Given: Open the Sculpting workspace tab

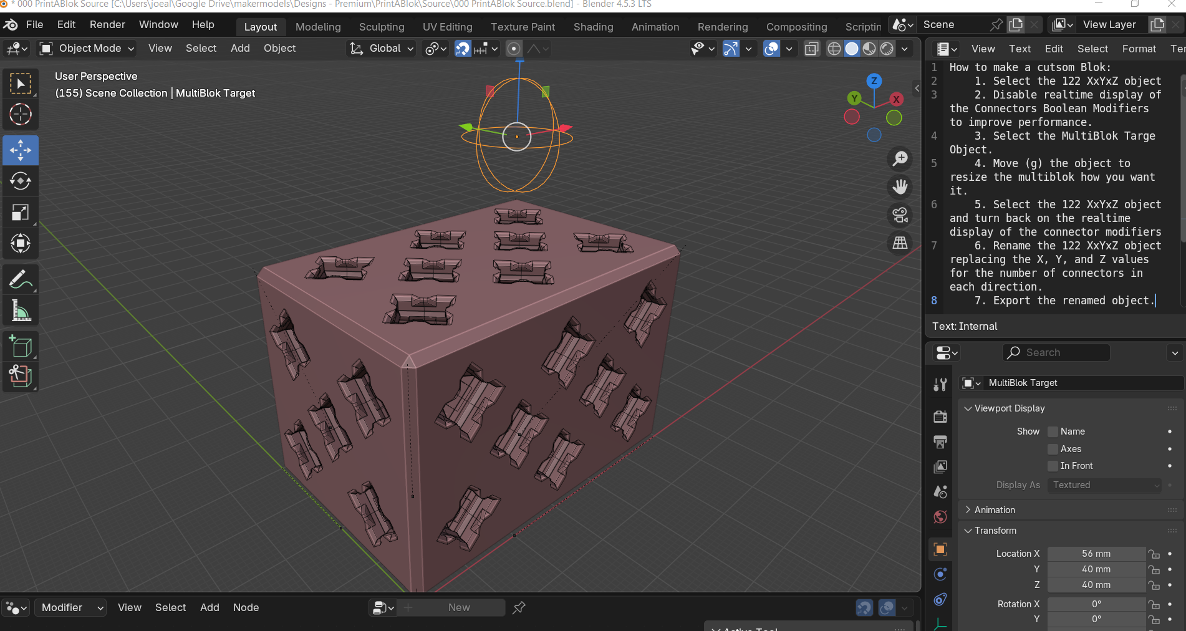Looking at the screenshot, I should (x=382, y=27).
